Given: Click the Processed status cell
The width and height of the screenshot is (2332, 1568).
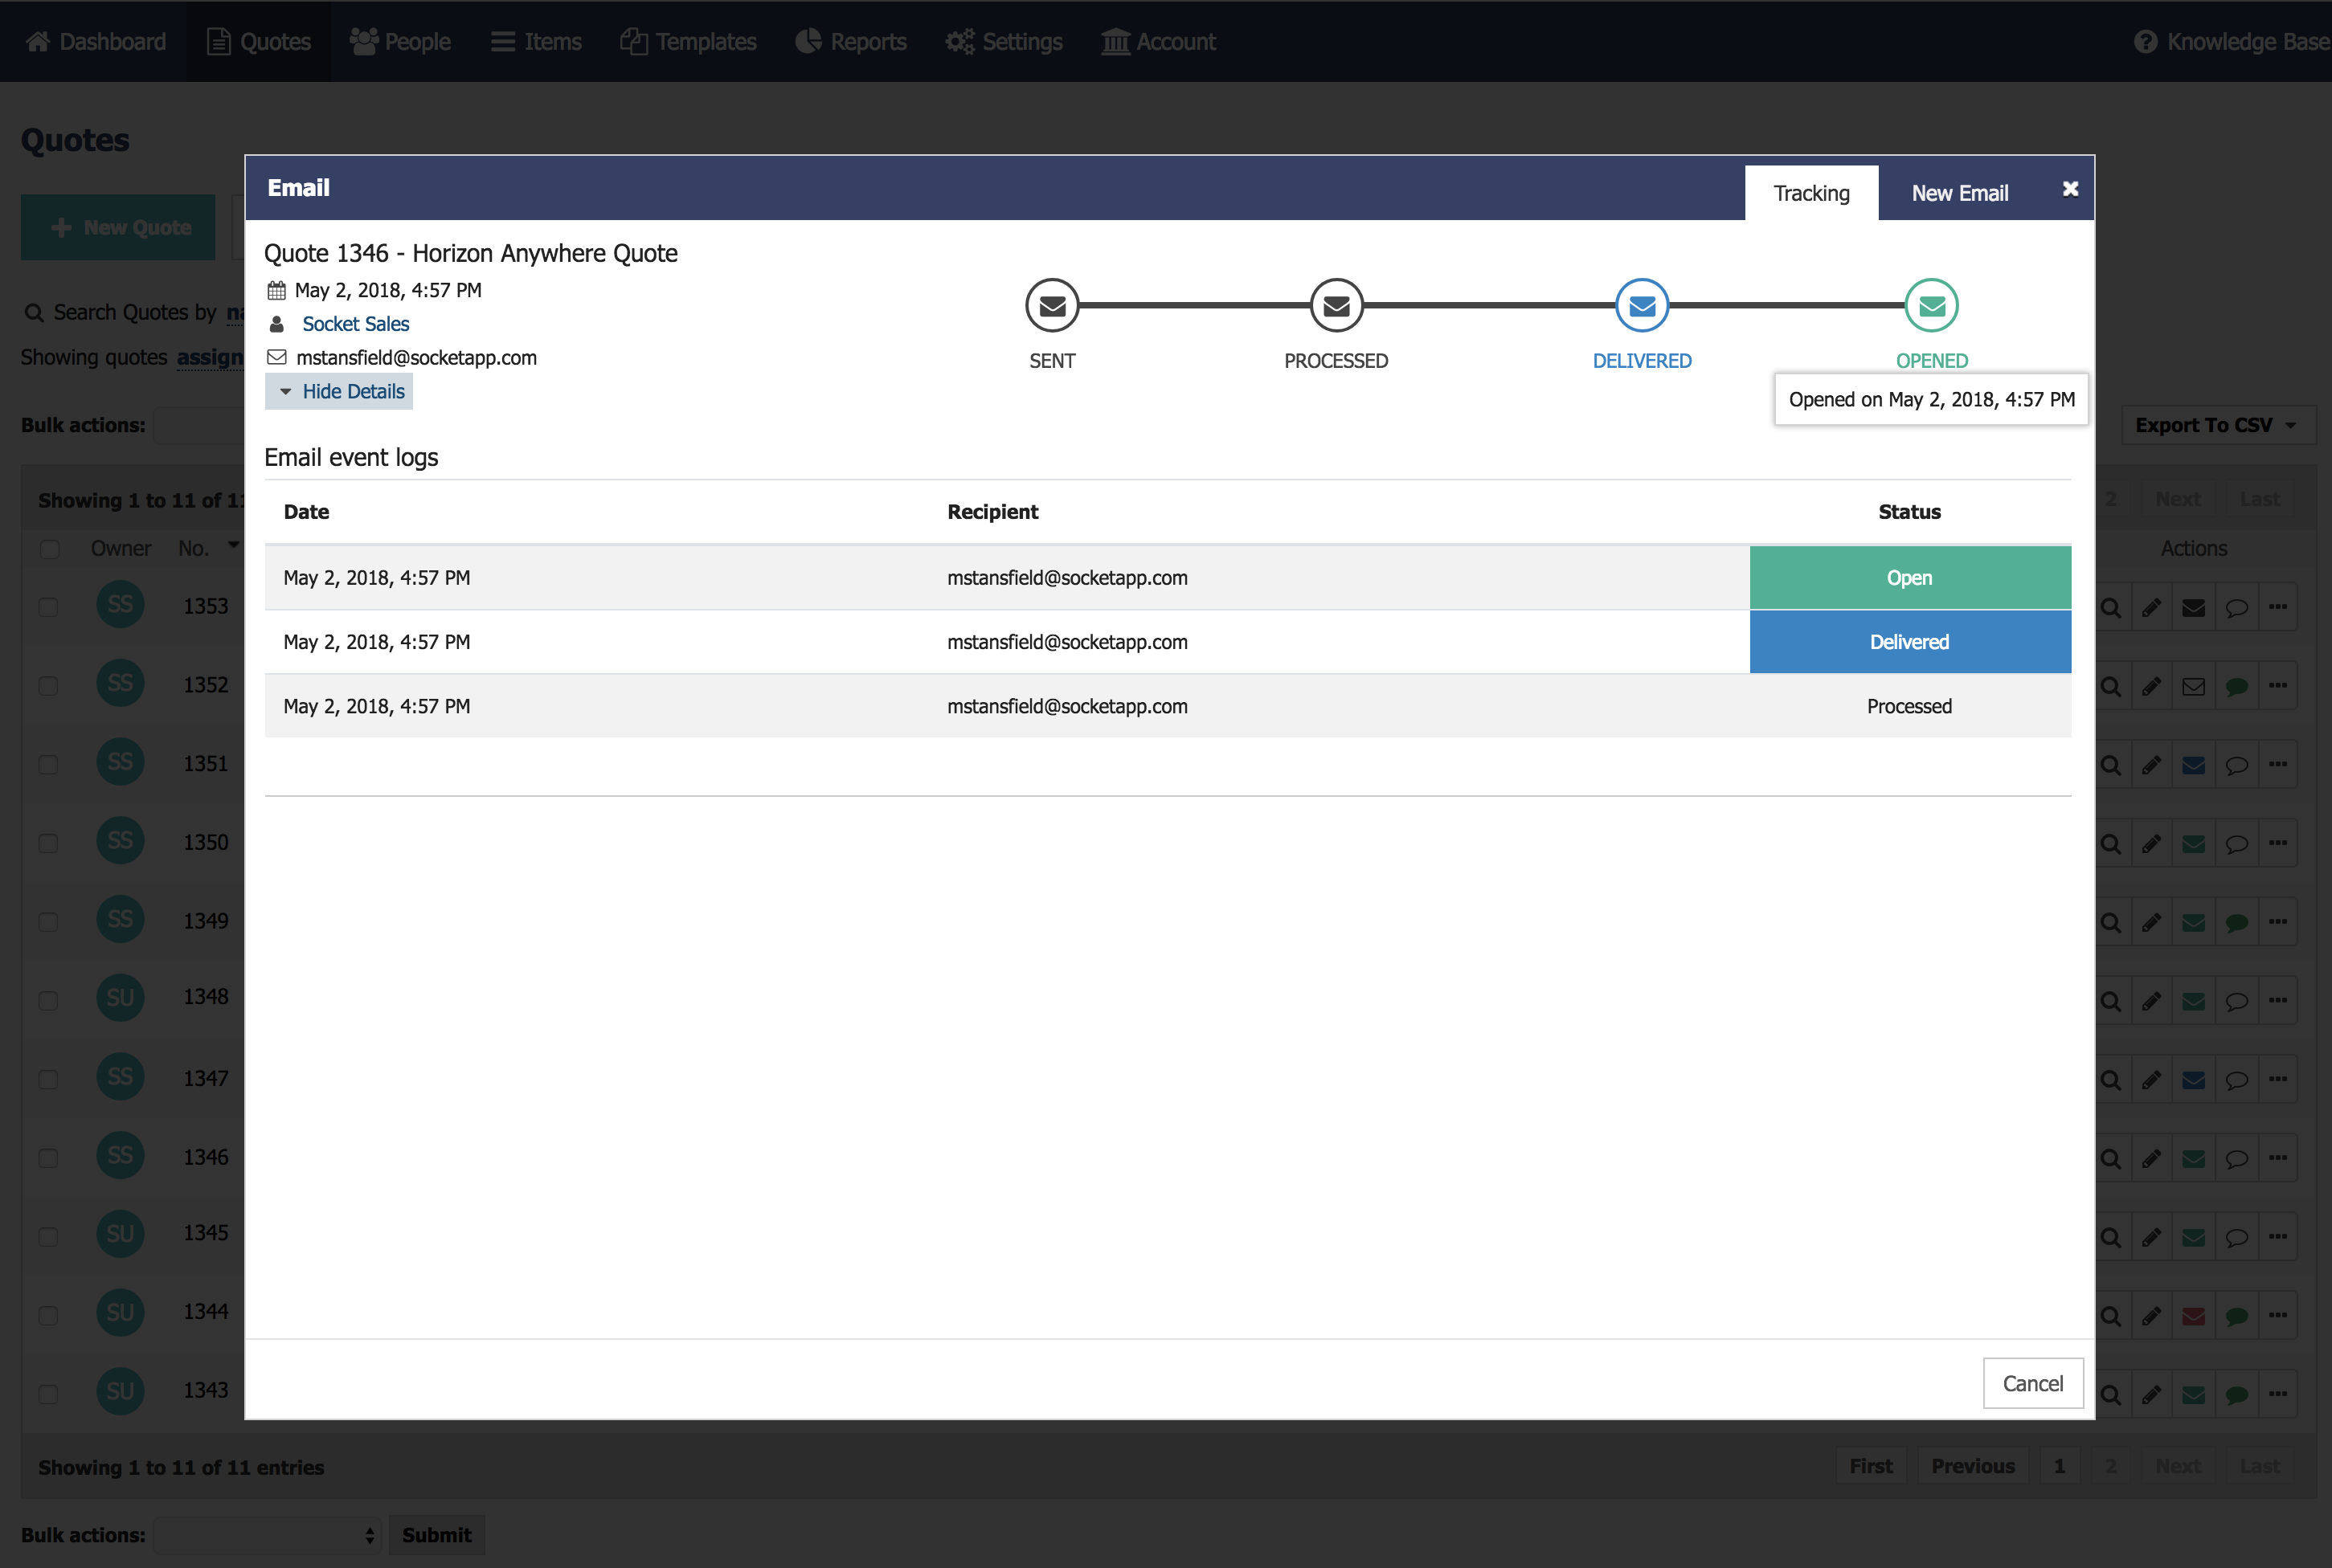Looking at the screenshot, I should point(1910,706).
